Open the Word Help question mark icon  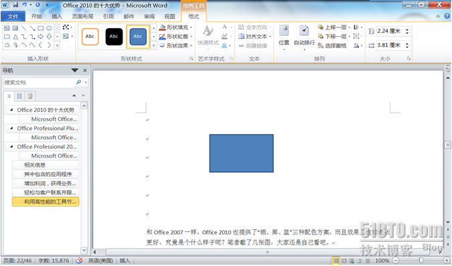447,16
